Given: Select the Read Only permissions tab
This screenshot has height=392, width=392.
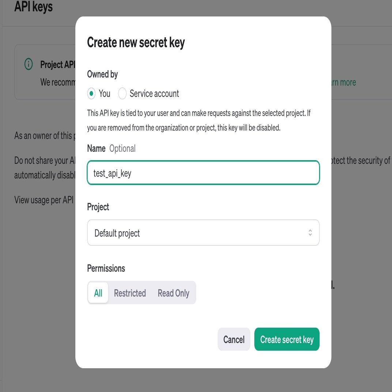Looking at the screenshot, I should [x=173, y=293].
